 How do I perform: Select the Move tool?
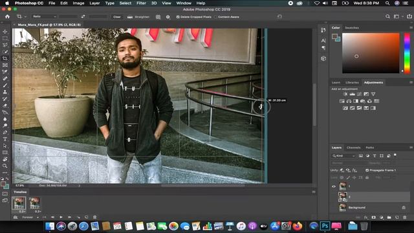pyautogui.click(x=5, y=32)
